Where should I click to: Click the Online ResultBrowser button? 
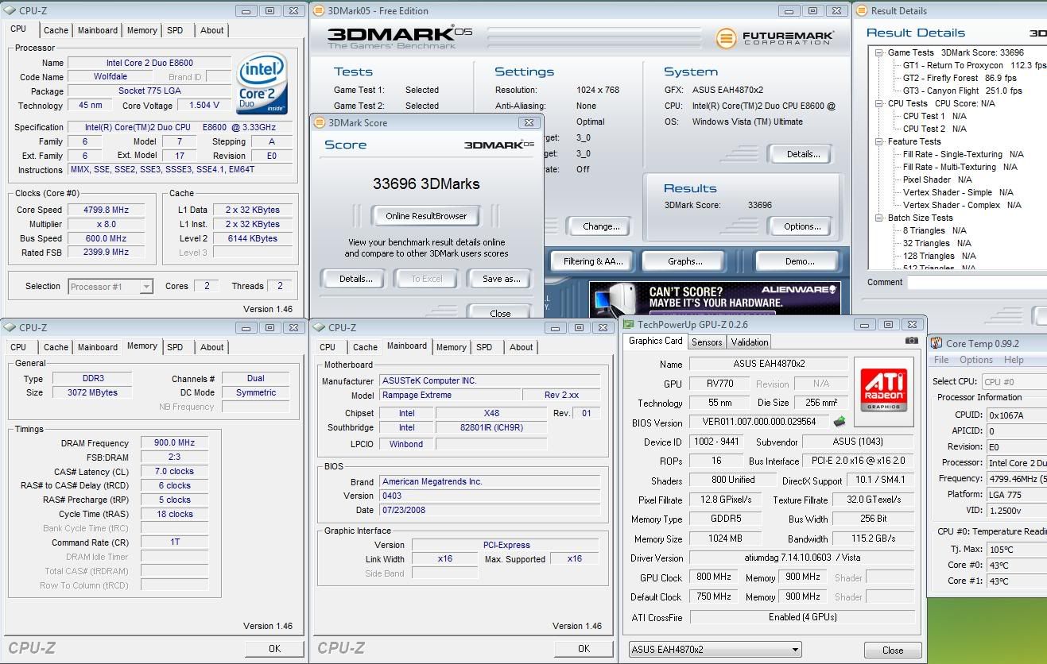(426, 216)
